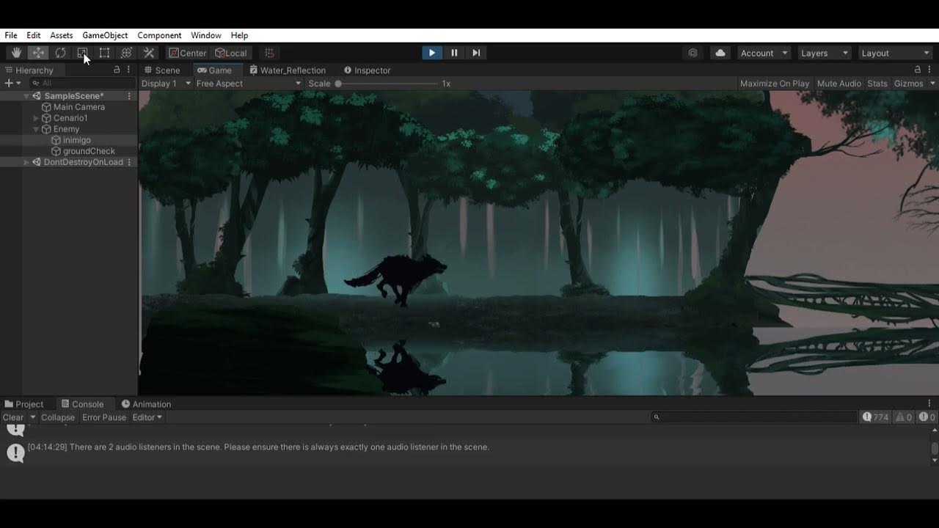Viewport: 939px width, 528px height.
Task: Toggle pivot mode Center button
Action: (x=188, y=53)
